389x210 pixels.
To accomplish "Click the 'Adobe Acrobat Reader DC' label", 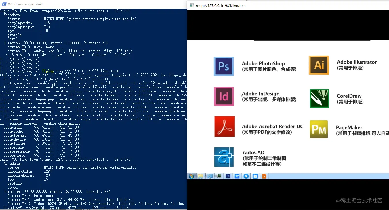I will pos(272,126).
